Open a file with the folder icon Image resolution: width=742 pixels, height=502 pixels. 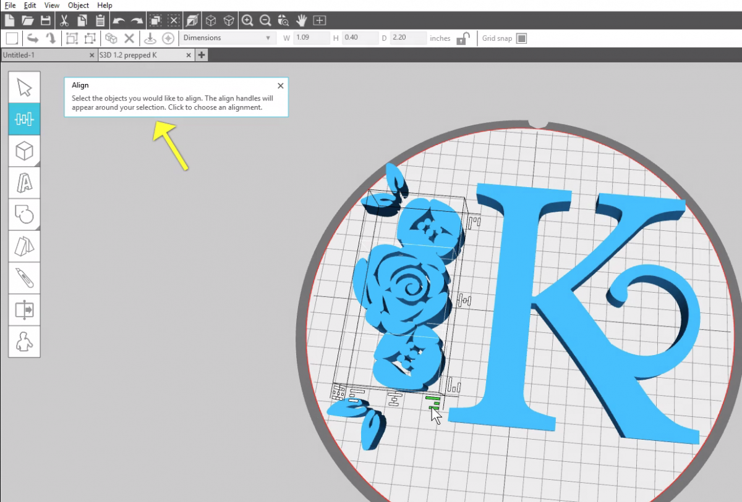pyautogui.click(x=28, y=20)
